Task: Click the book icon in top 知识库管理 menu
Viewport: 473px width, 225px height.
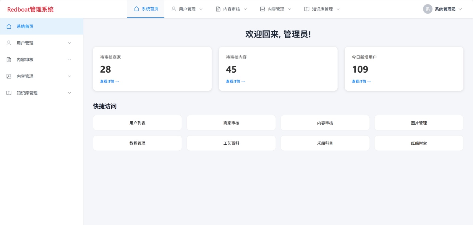Action: [307, 9]
